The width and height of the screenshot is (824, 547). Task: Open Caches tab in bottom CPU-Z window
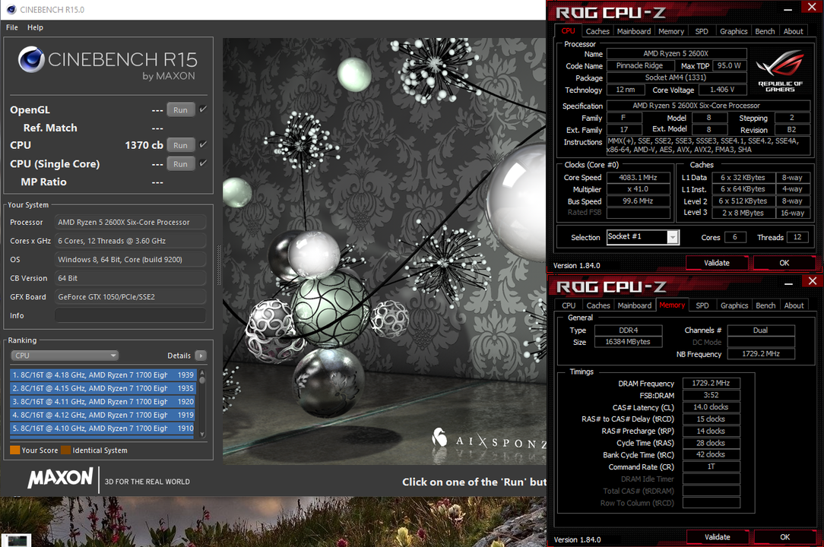pos(598,305)
